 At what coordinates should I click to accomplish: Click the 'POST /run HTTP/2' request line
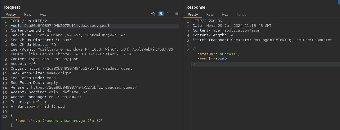point(29,21)
